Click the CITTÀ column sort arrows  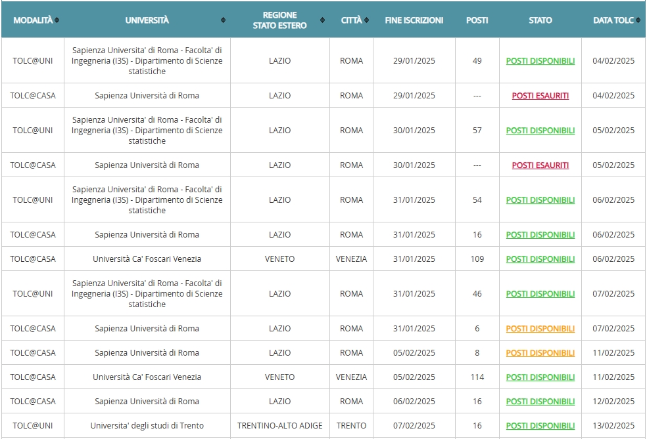[366, 20]
